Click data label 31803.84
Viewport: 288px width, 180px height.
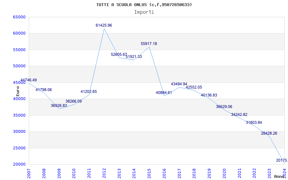coord(254,122)
